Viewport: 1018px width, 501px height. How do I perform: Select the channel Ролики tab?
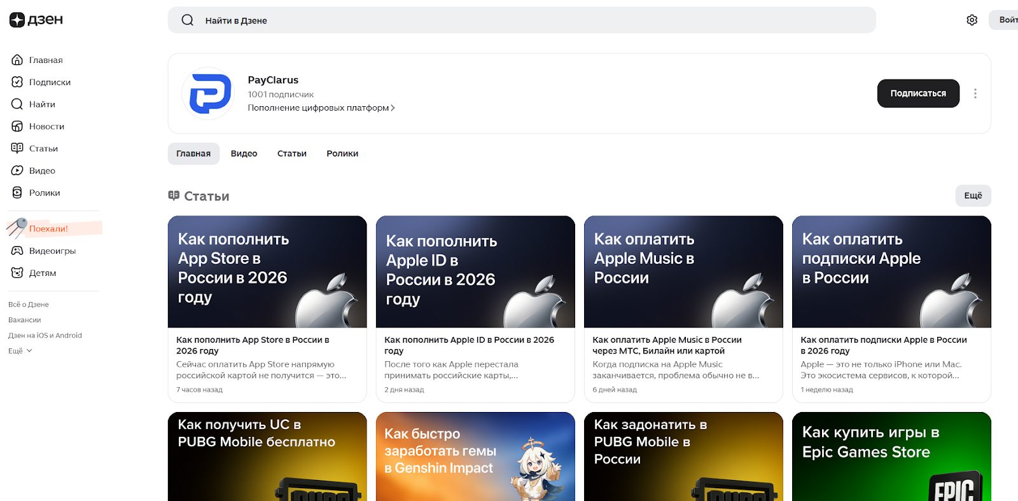point(342,154)
